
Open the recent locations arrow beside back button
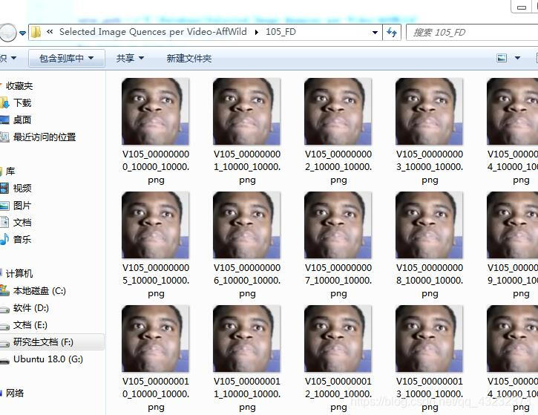click(x=23, y=33)
